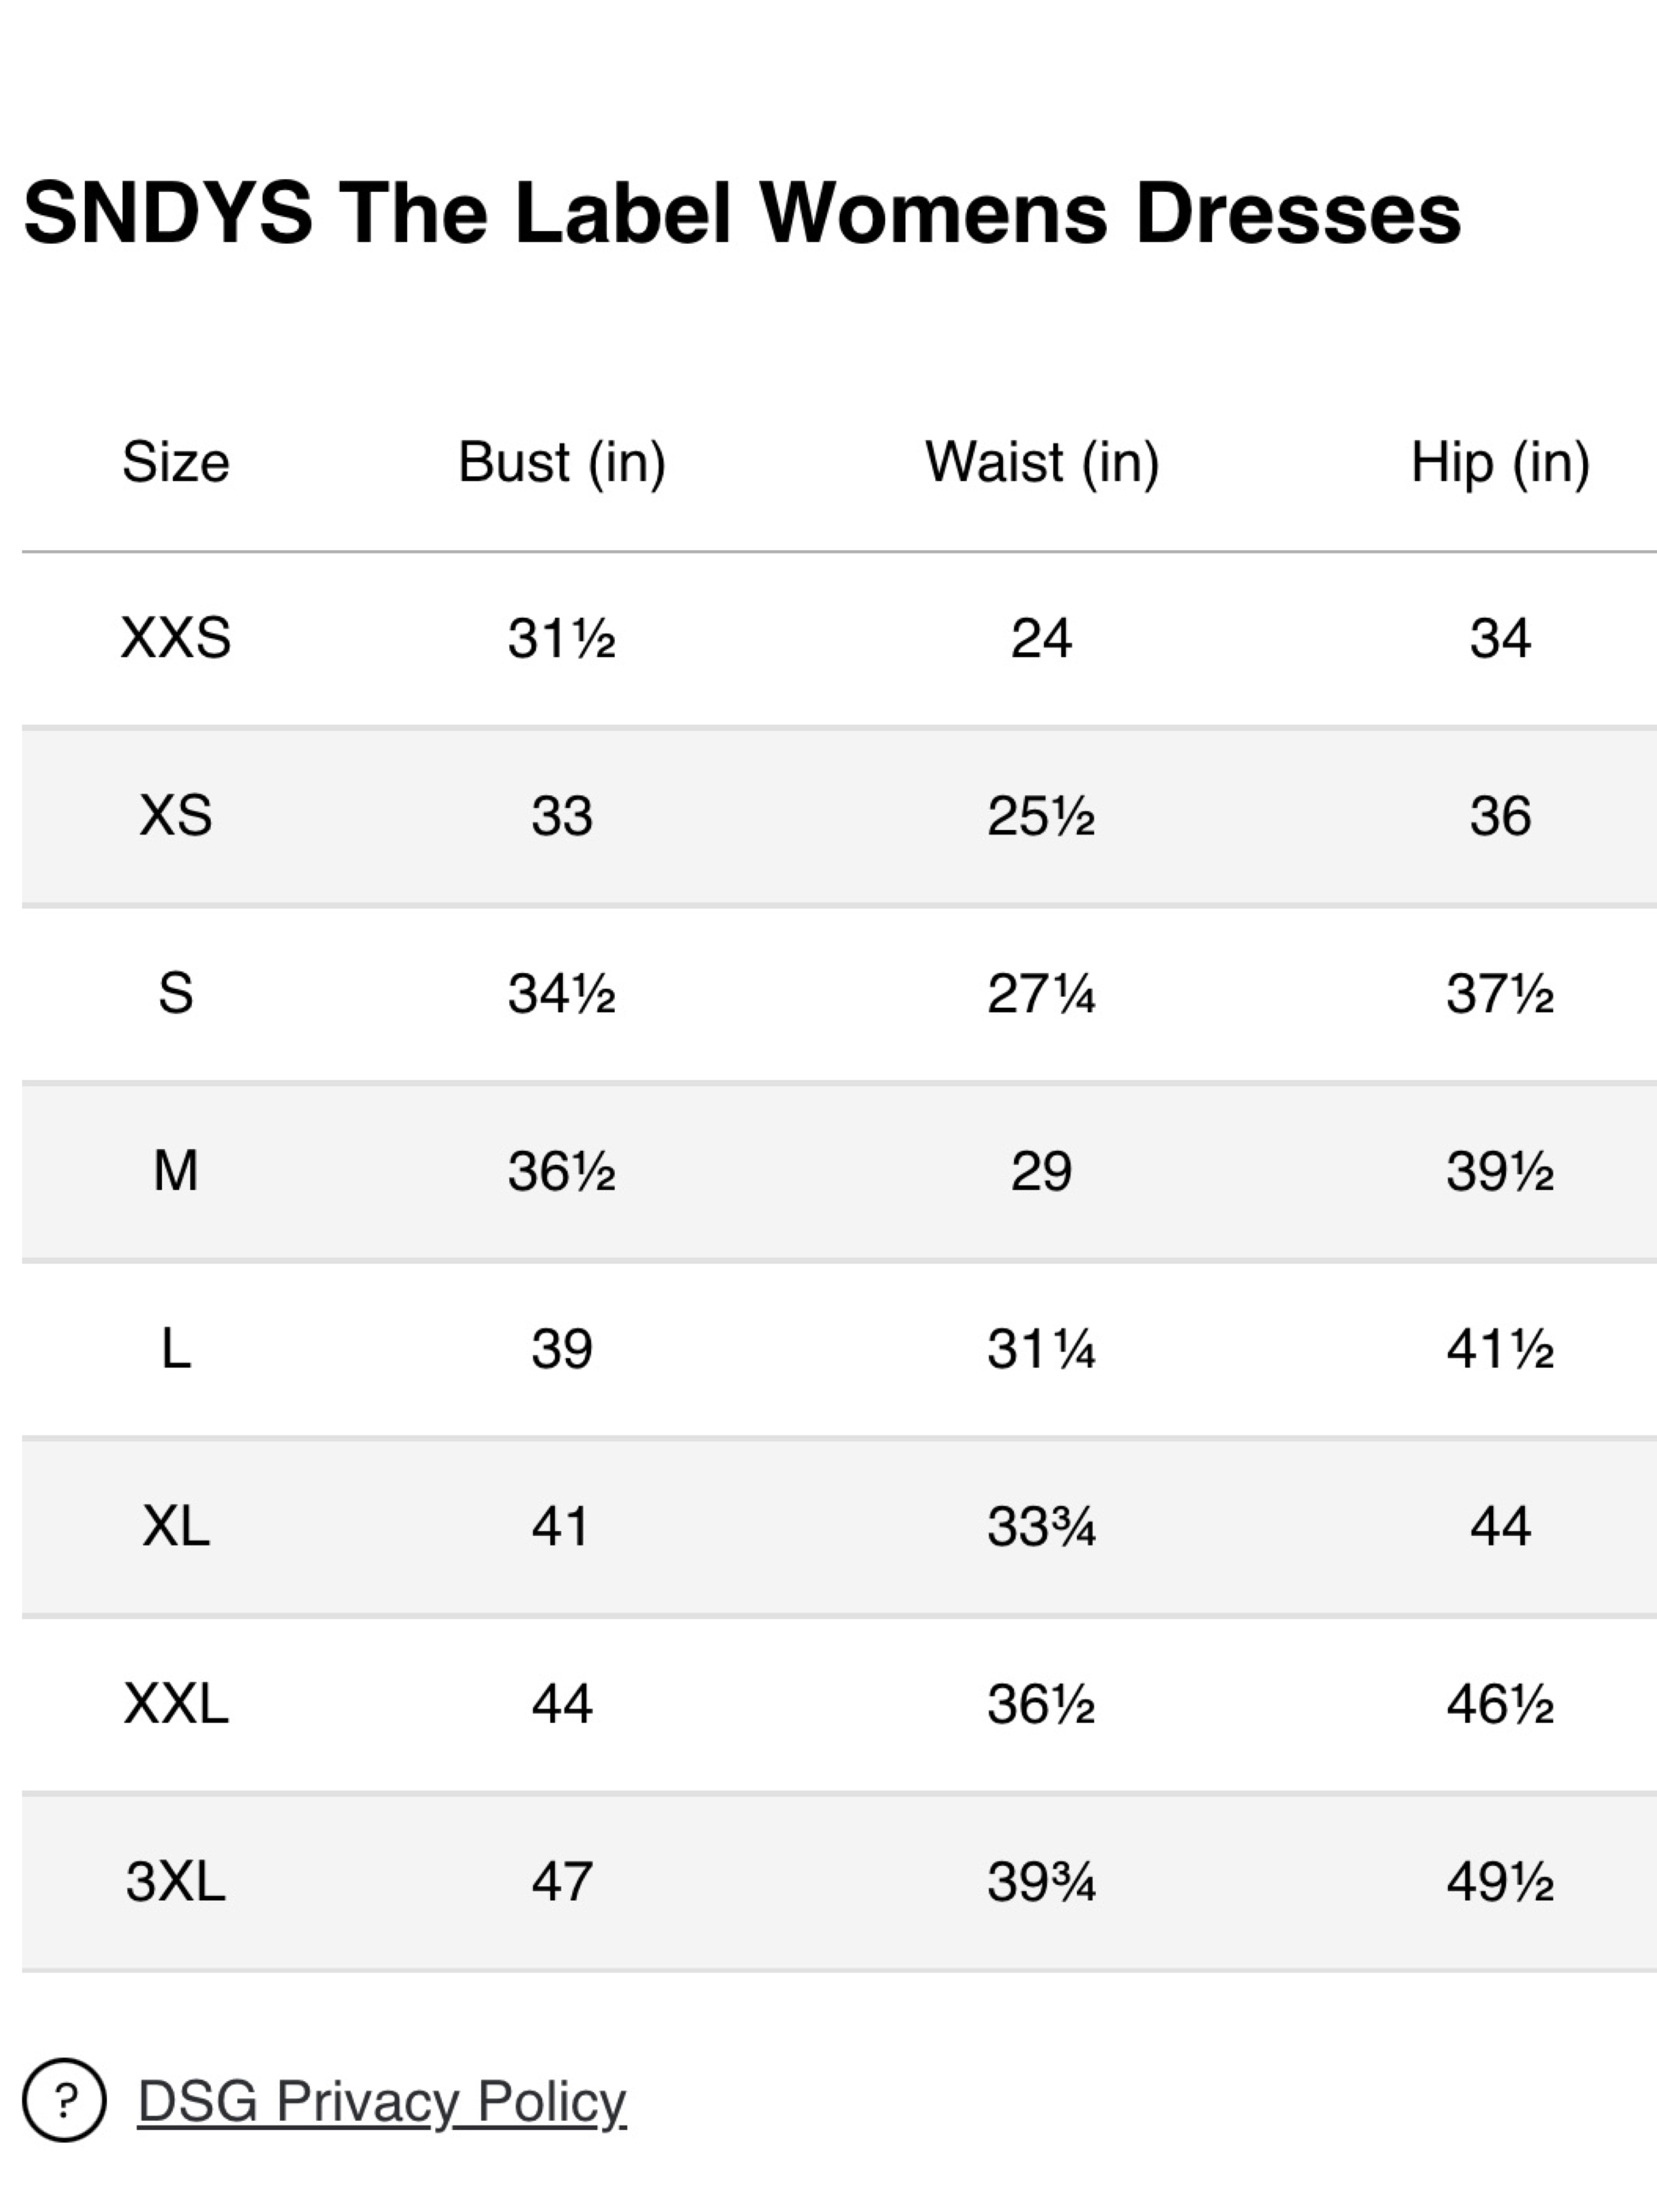Select the 3XL size row label
The height and width of the screenshot is (2212, 1657).
[x=176, y=1882]
